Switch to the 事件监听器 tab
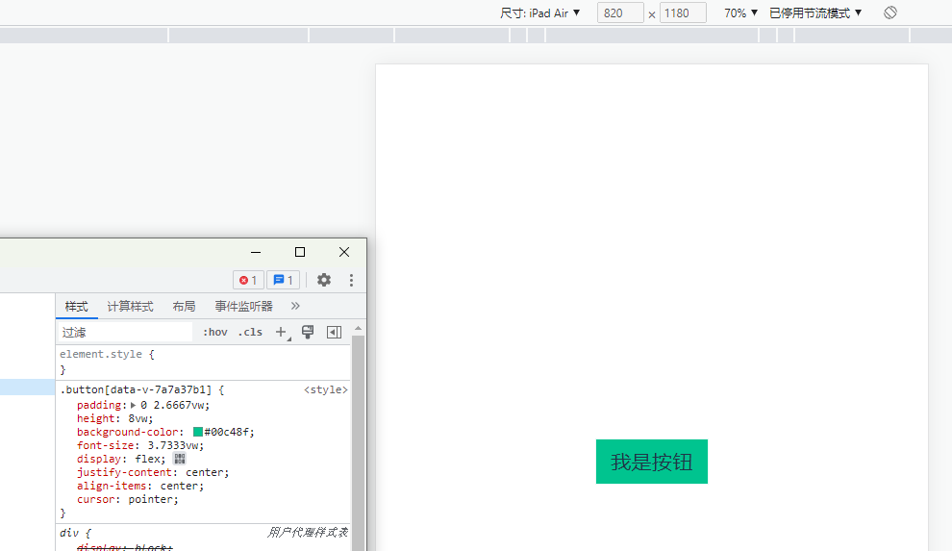 243,306
